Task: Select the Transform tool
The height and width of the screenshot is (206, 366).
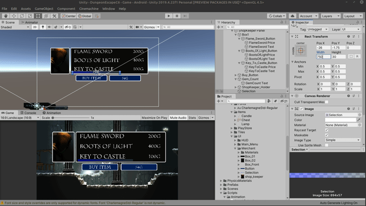Action: [x=46, y=16]
